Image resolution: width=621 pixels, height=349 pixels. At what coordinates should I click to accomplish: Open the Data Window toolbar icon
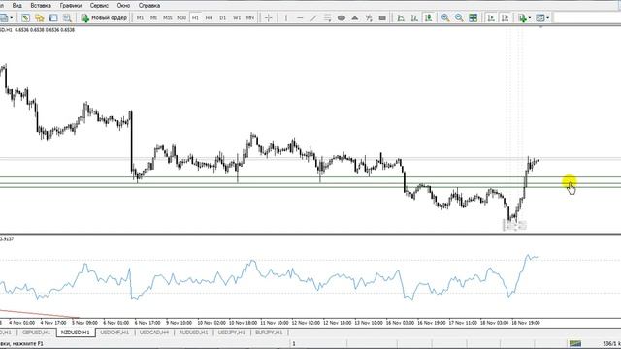click(39, 17)
